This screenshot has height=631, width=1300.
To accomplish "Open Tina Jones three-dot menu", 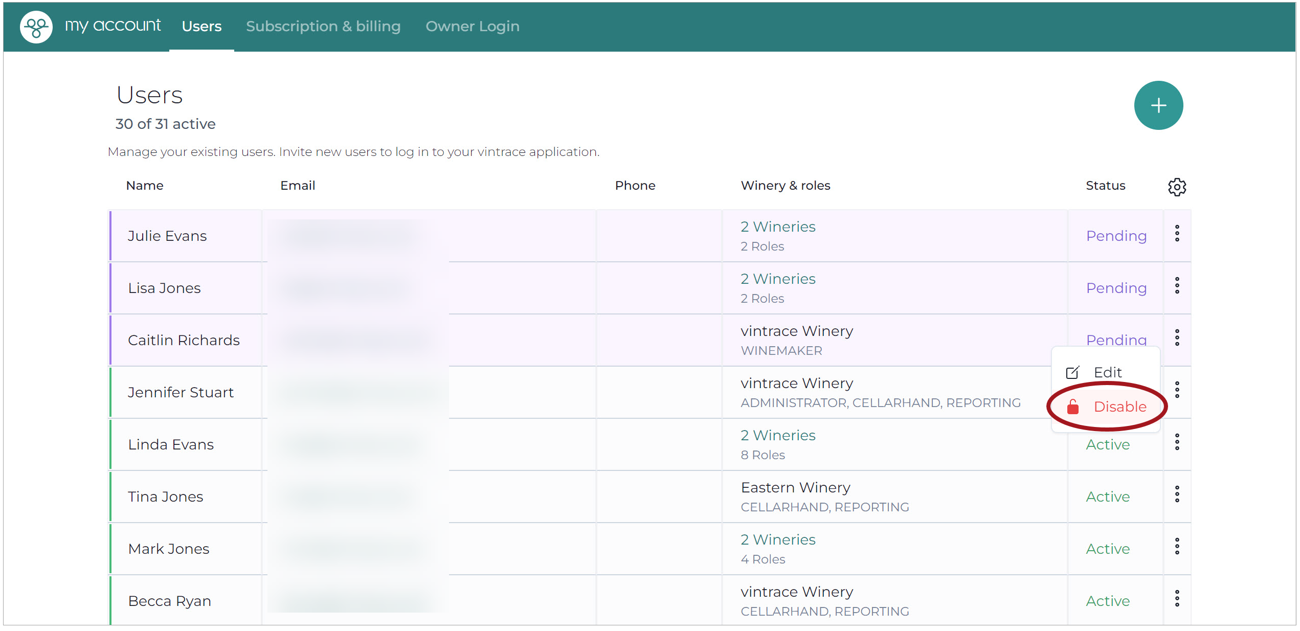I will click(1177, 494).
